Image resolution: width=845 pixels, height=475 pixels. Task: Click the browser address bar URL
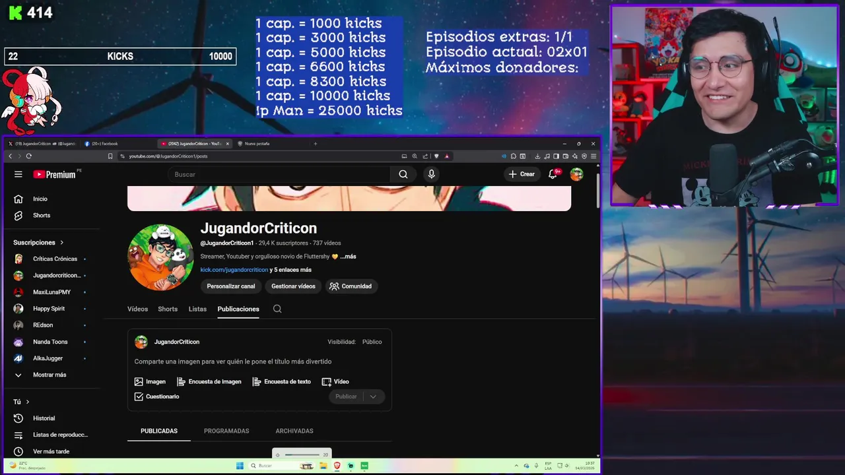pos(168,156)
